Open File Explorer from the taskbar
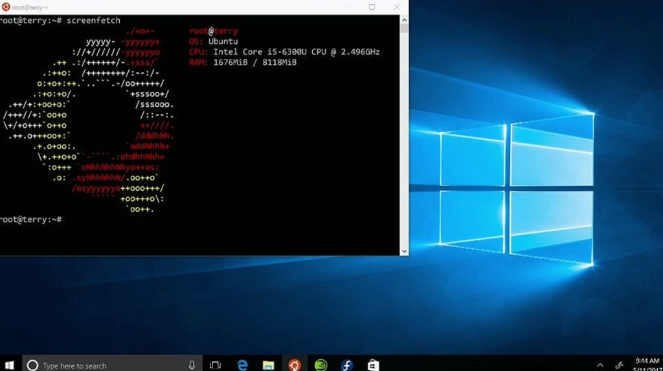The width and height of the screenshot is (663, 371). [268, 365]
